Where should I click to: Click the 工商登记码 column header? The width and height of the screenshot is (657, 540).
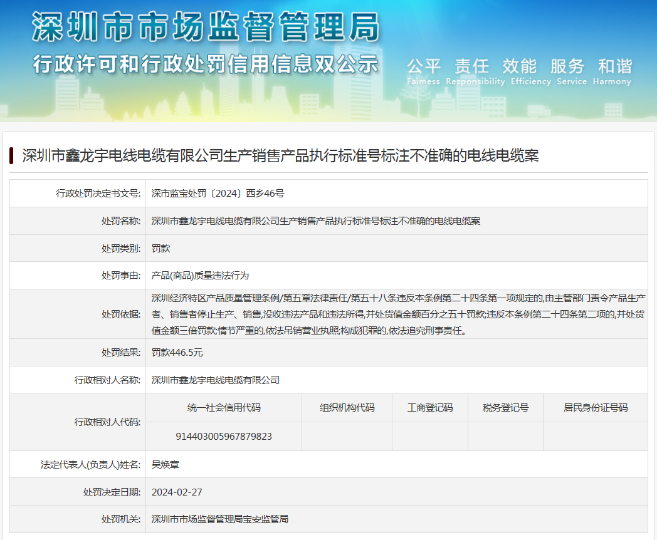pyautogui.click(x=430, y=408)
